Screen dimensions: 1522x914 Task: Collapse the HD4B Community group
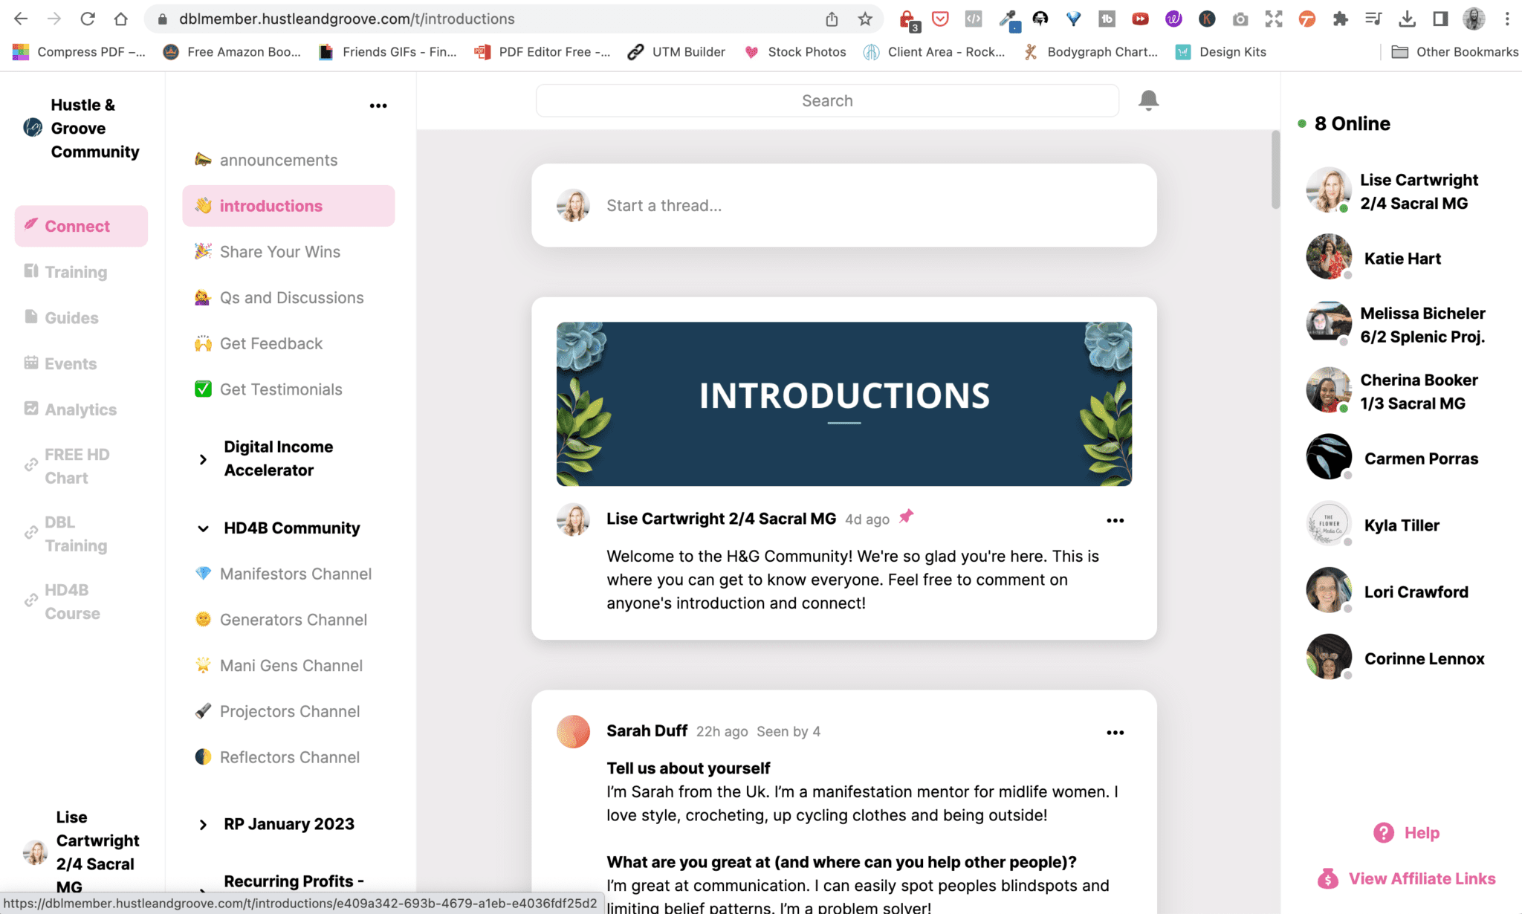[288, 528]
